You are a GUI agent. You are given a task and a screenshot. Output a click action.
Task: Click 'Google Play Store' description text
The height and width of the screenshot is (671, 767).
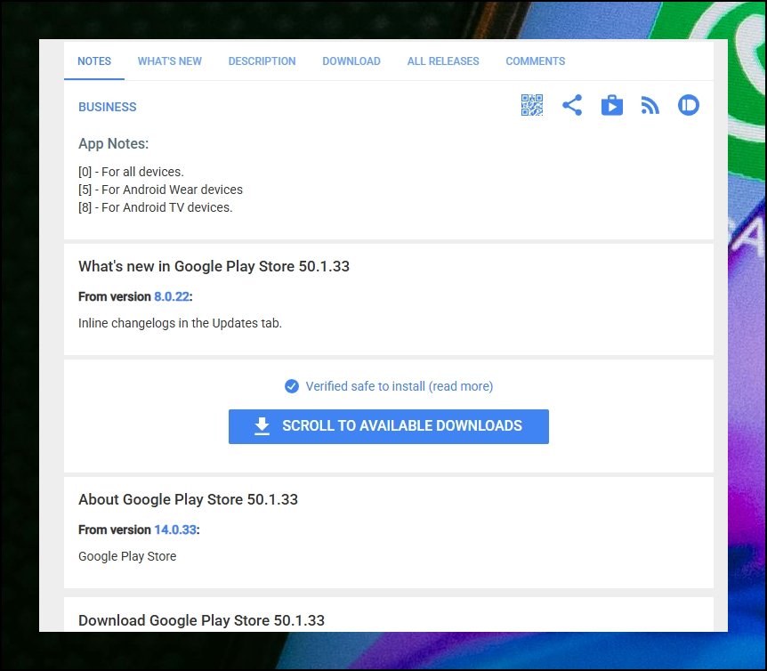click(x=127, y=556)
